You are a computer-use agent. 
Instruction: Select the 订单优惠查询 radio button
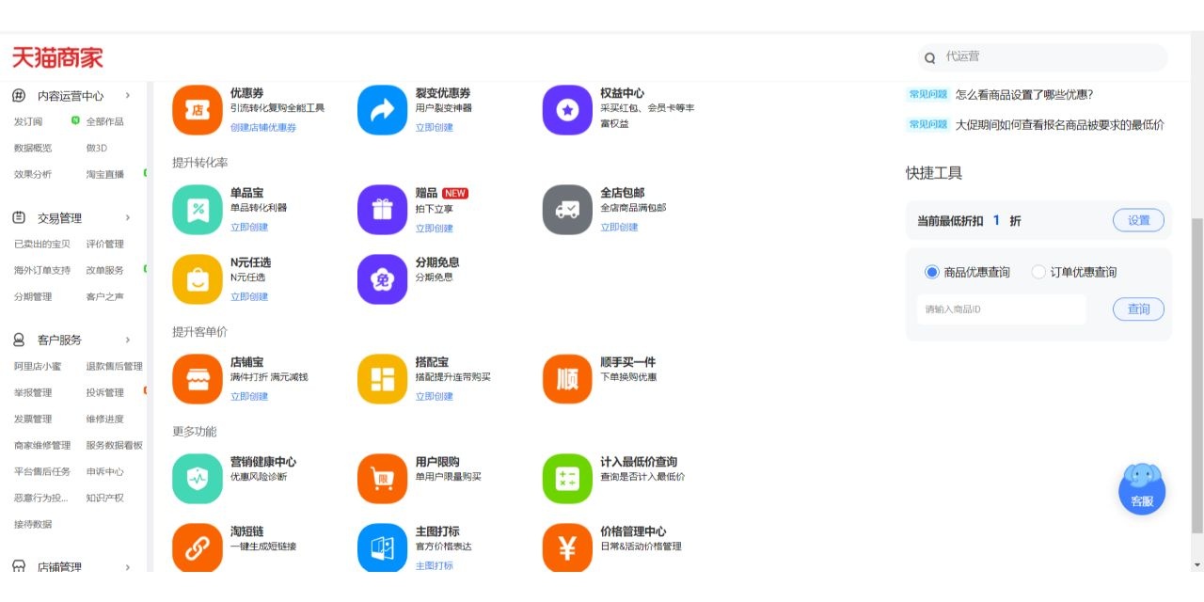pos(1038,272)
